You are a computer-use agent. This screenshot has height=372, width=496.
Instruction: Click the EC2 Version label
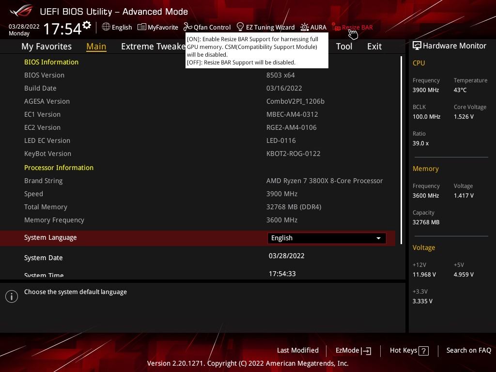point(43,127)
